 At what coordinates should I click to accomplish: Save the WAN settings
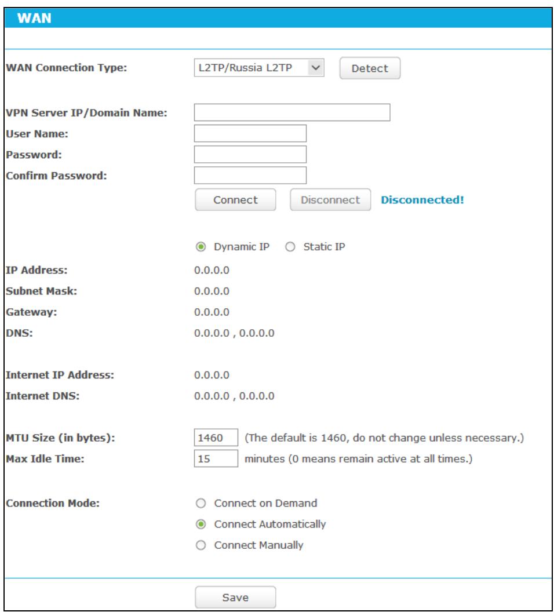(236, 597)
